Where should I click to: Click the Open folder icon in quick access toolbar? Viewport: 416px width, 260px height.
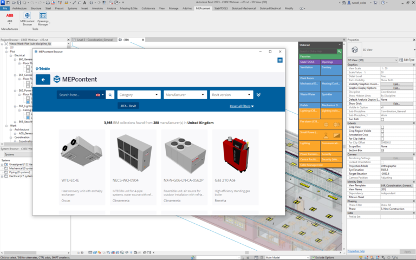14,2
